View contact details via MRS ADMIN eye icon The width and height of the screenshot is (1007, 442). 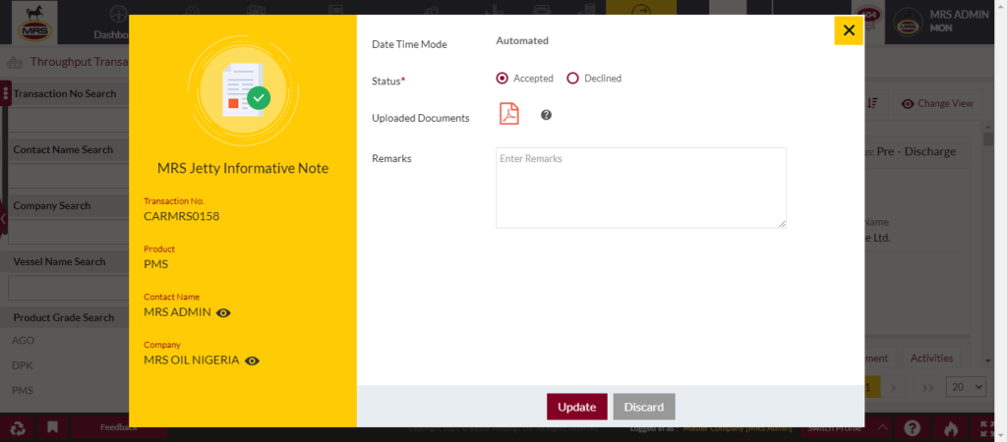tap(223, 313)
